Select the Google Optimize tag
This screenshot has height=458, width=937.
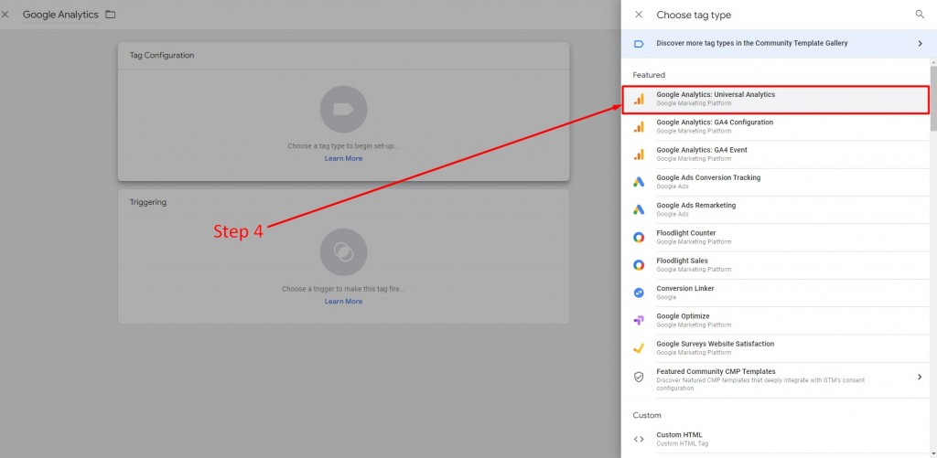[776, 321]
